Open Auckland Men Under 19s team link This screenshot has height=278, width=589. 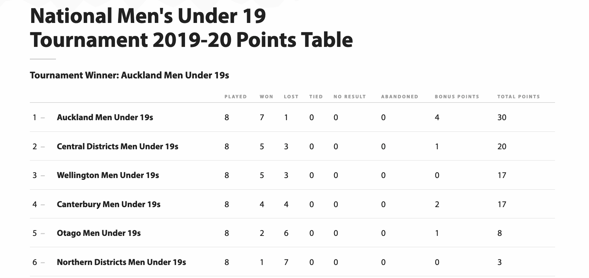pyautogui.click(x=105, y=117)
